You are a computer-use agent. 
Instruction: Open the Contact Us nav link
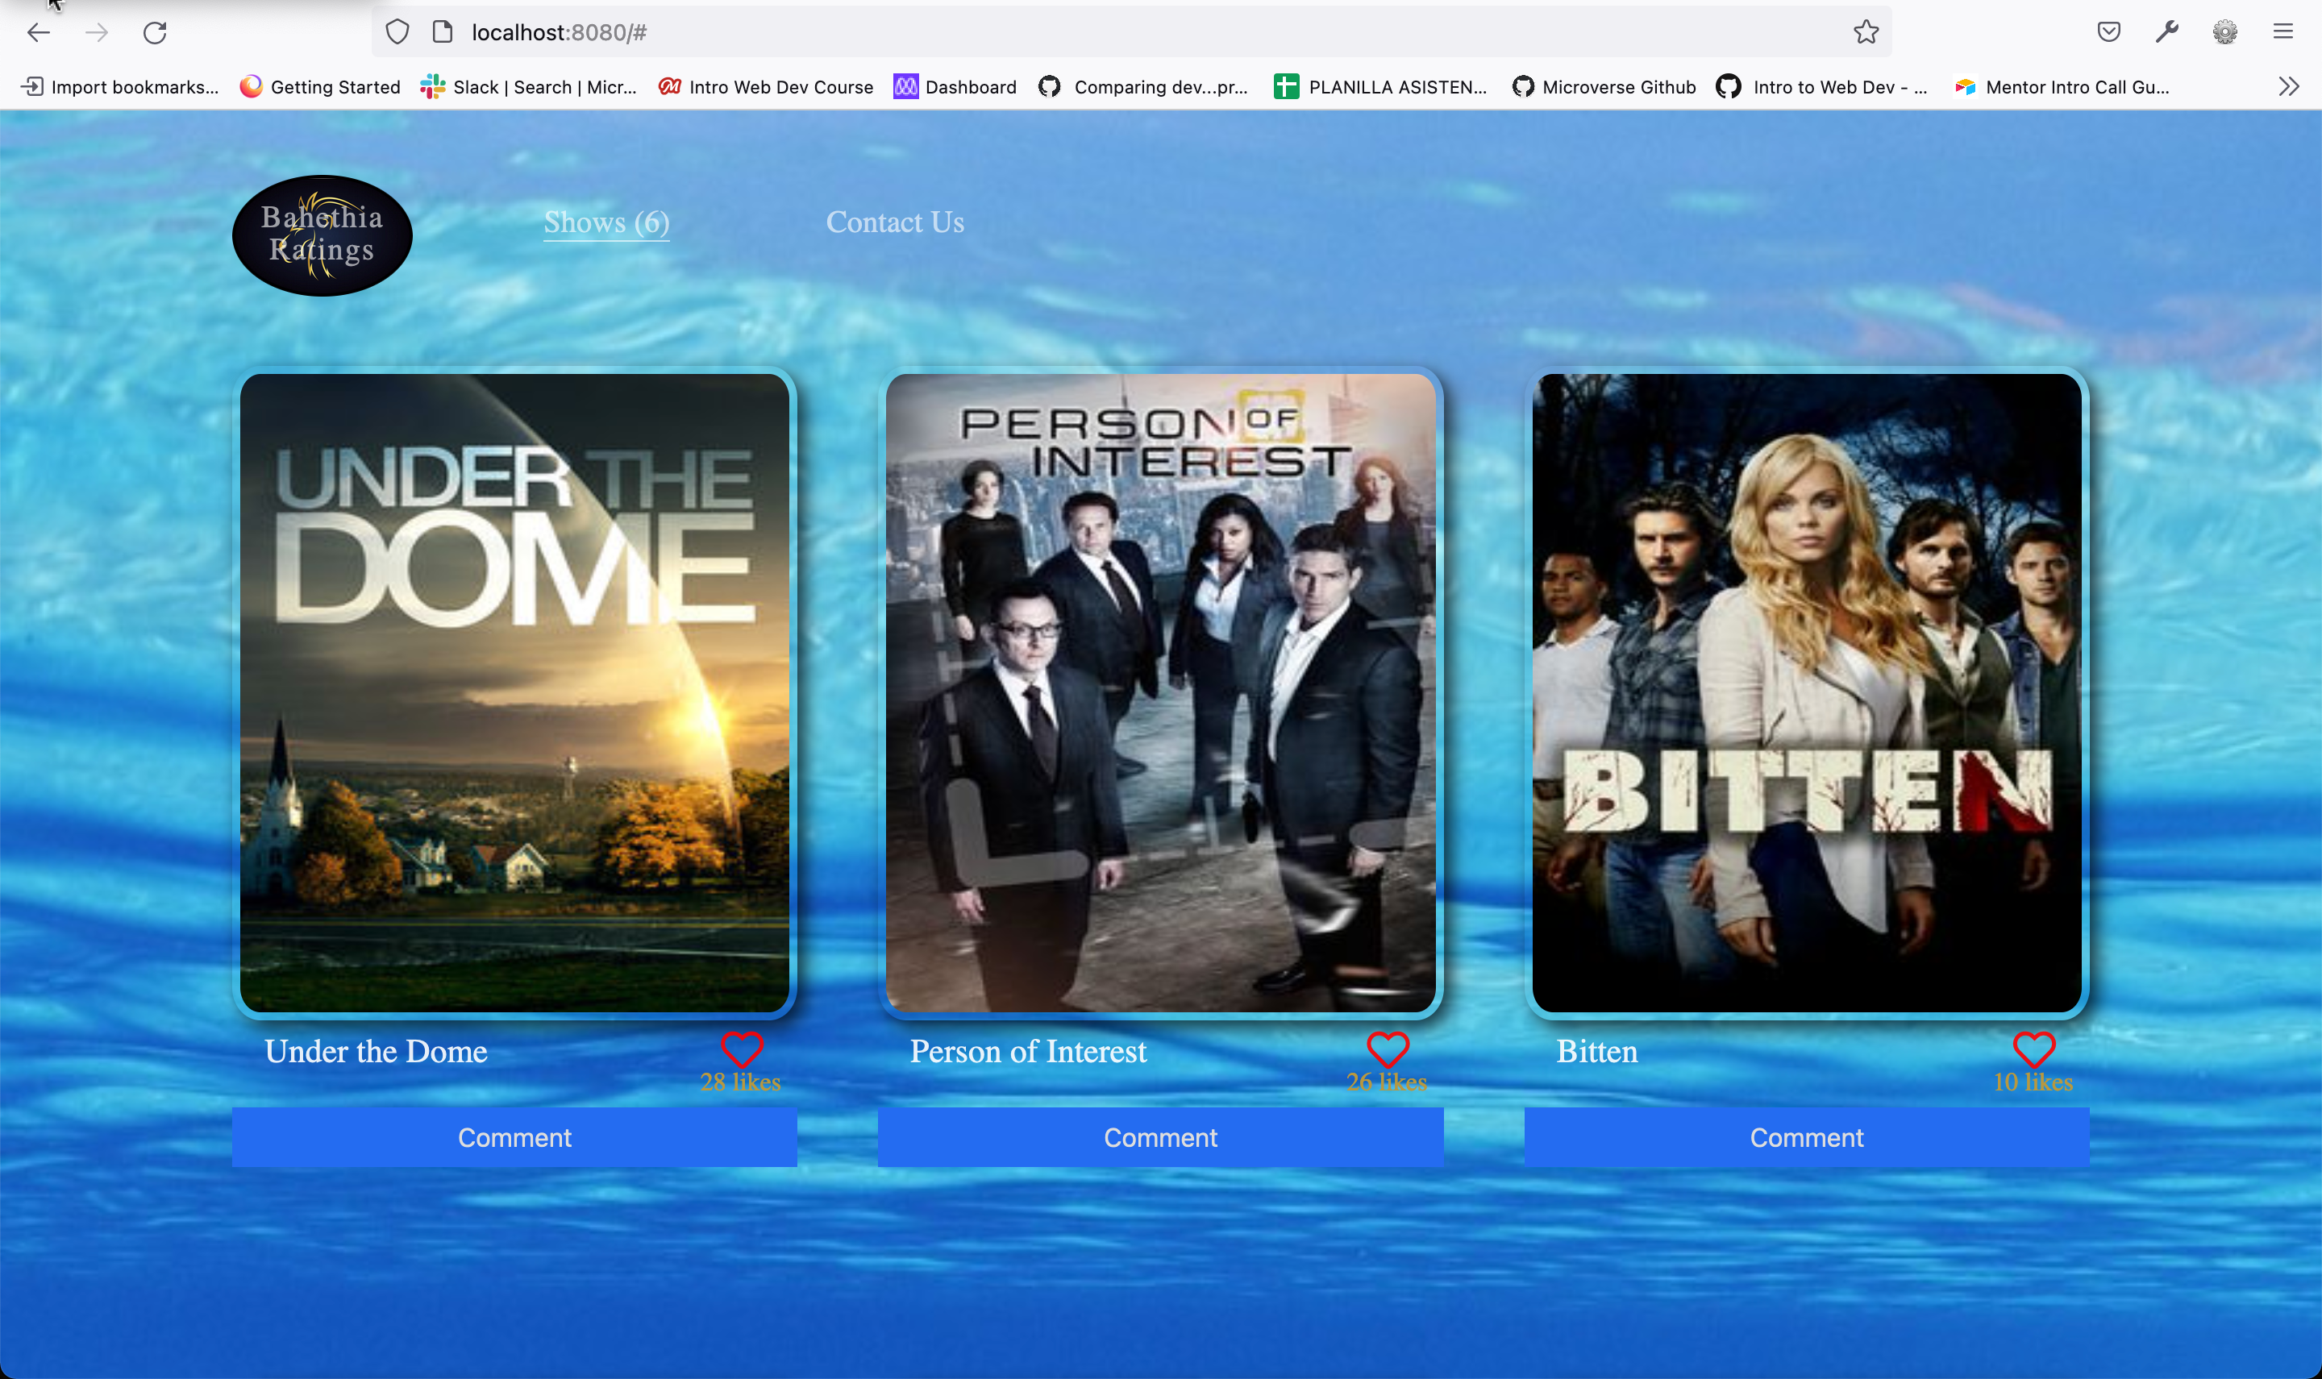pos(895,222)
